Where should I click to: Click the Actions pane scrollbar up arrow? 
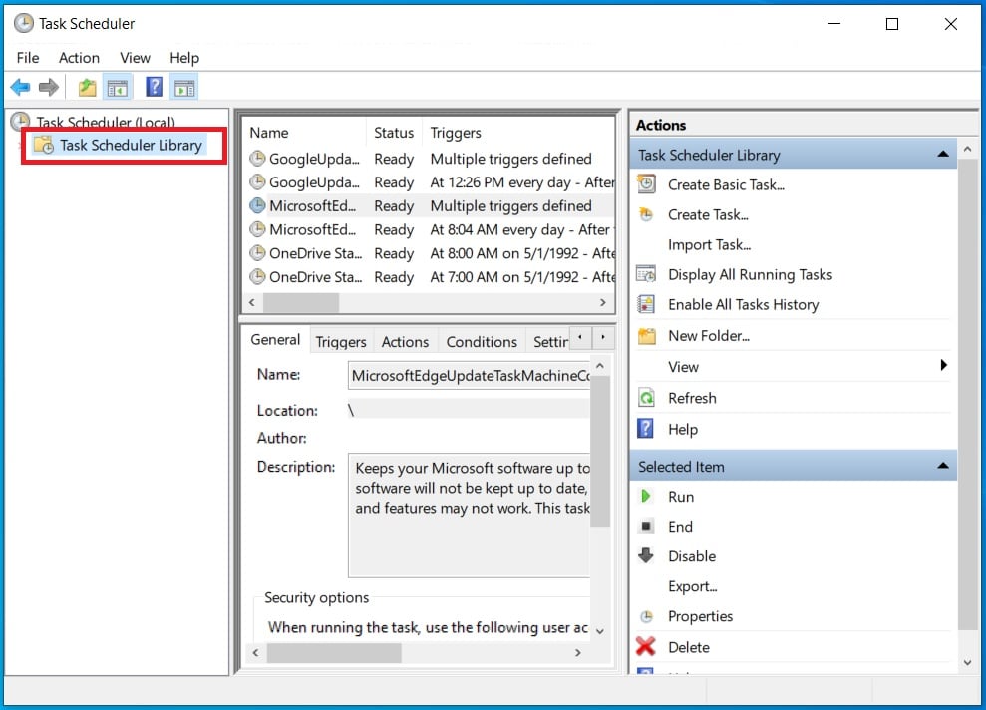(x=967, y=149)
